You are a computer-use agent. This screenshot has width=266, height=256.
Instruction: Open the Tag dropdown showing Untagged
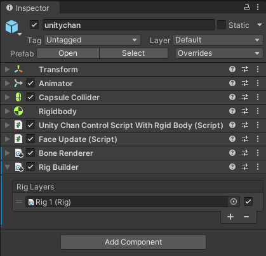pyautogui.click(x=92, y=40)
